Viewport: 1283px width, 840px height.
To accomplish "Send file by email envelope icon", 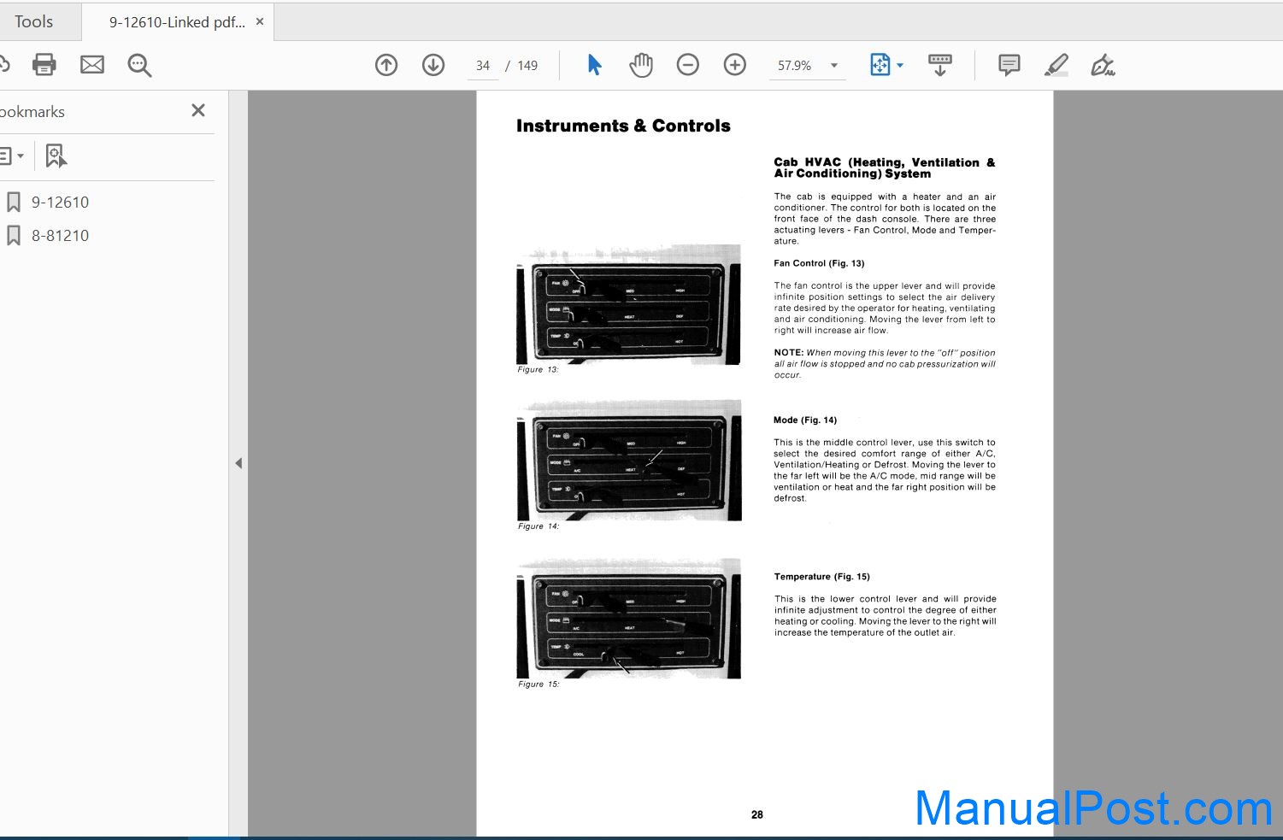I will (x=92, y=65).
